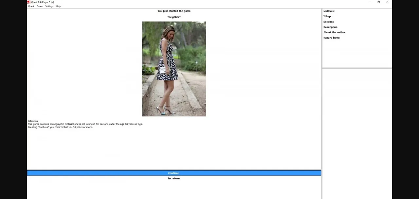Show About the author
The image size is (419, 199).
(x=334, y=32)
